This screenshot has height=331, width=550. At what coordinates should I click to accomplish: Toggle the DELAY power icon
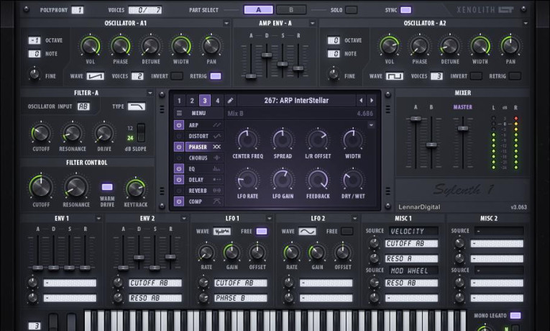click(179, 180)
